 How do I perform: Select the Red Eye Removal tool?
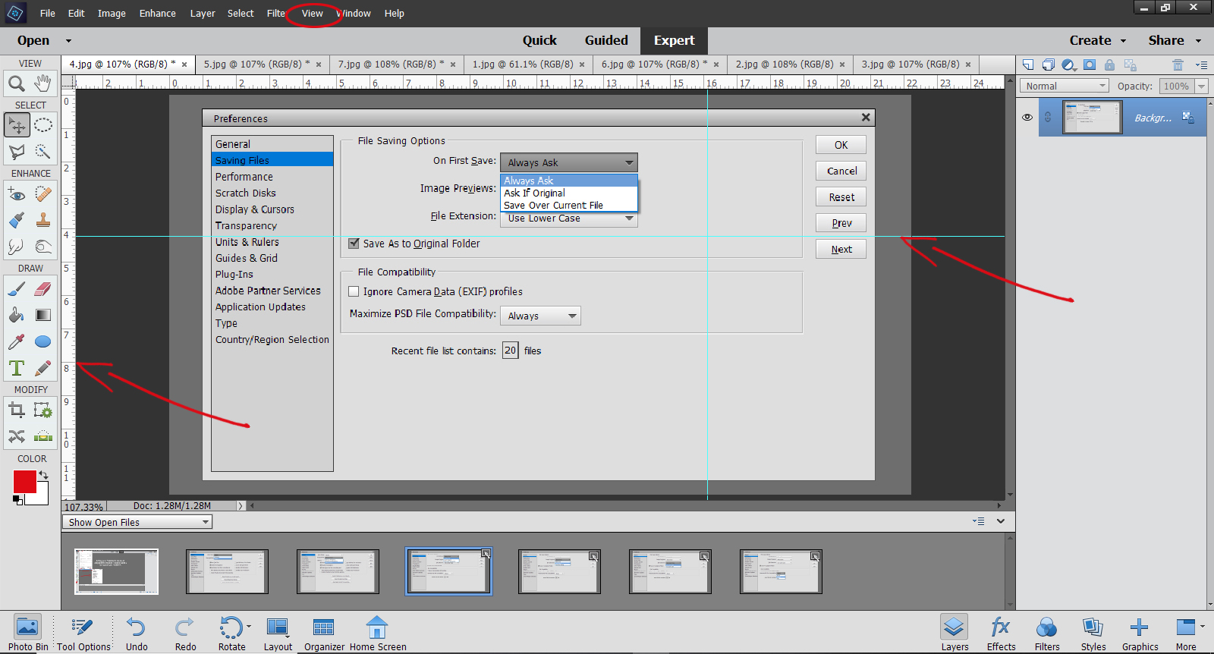[16, 194]
